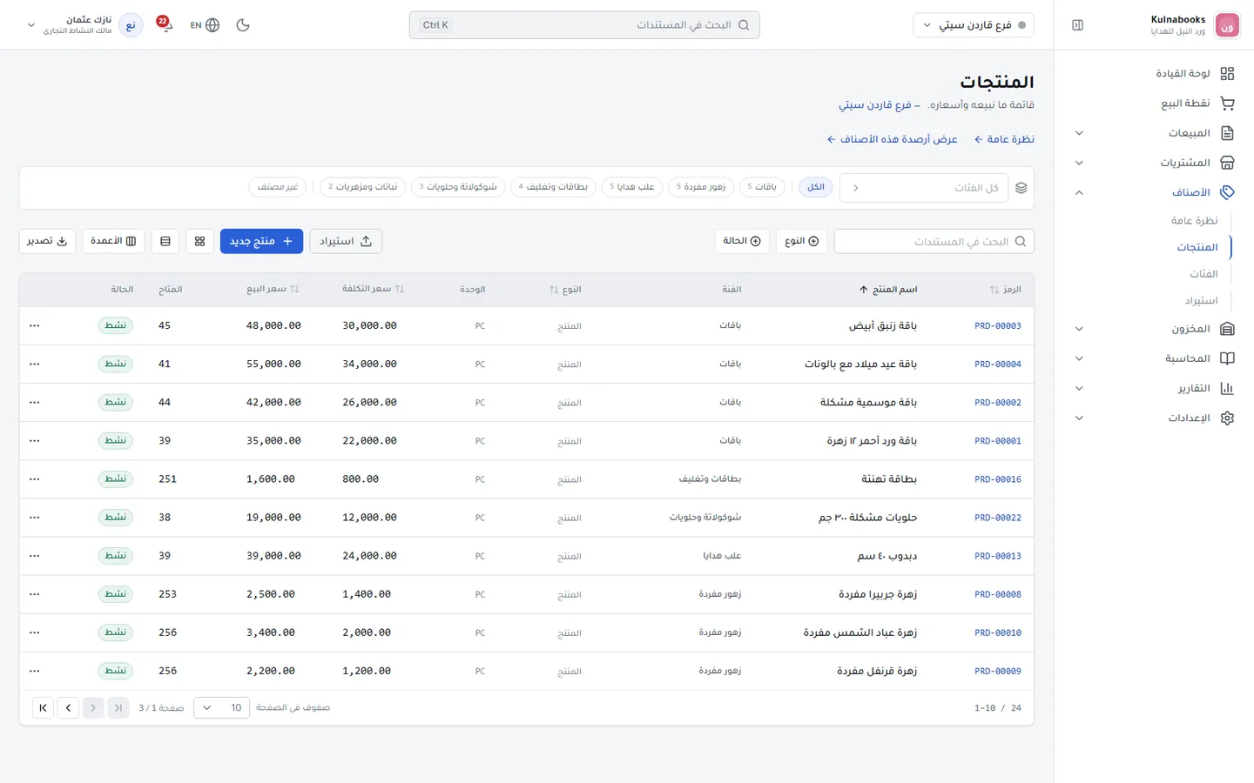The height and width of the screenshot is (783, 1254).
Task: Select الكل category filter tab
Action: pyautogui.click(x=816, y=187)
